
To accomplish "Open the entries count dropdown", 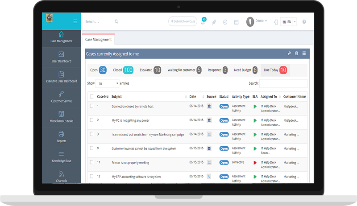I will [x=107, y=83].
